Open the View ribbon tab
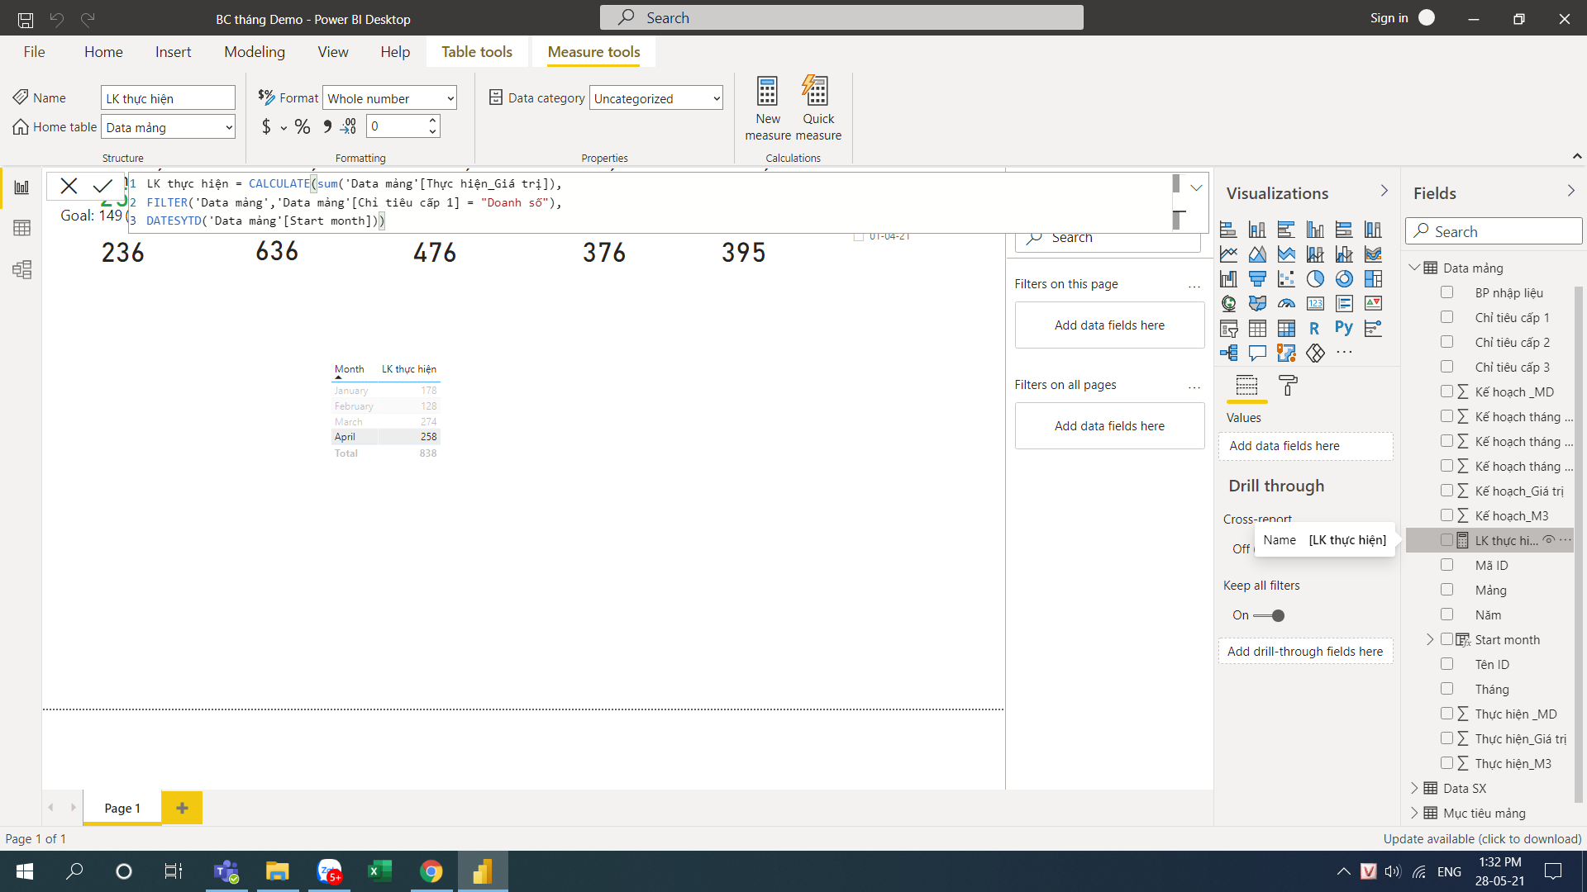 point(333,52)
